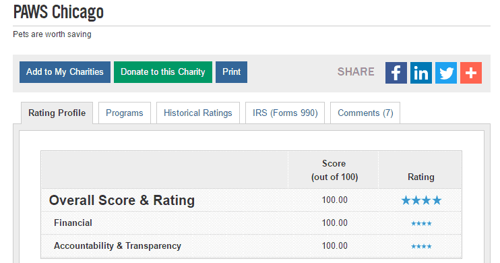Click the 'Pets are worth saving' tagline
Image resolution: width=500 pixels, height=263 pixels.
(52, 34)
